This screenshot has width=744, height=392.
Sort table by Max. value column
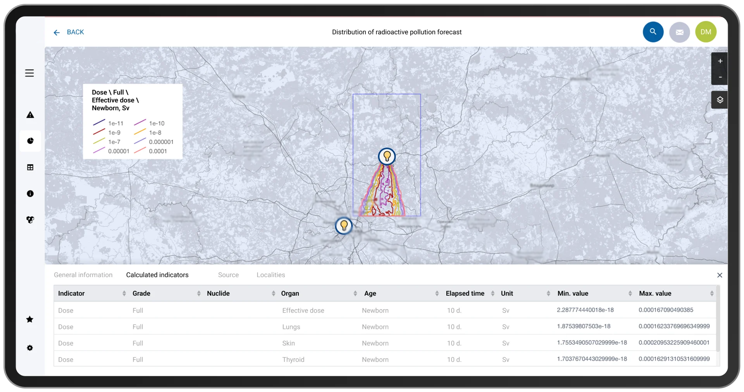point(711,294)
